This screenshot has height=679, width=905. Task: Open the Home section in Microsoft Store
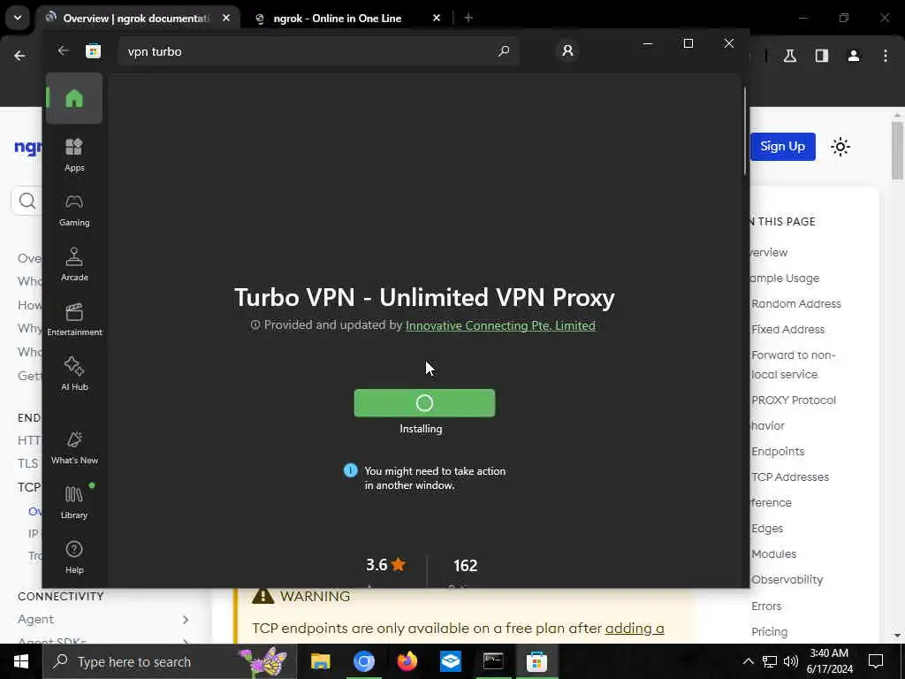tap(74, 99)
